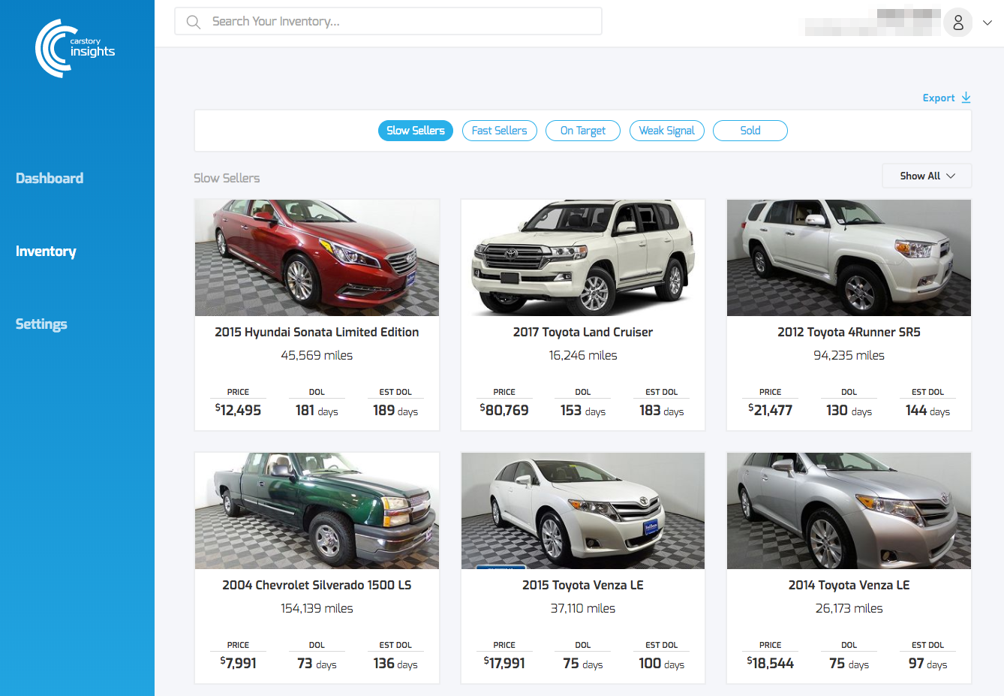This screenshot has width=1004, height=696.
Task: Click the $80,769 price value
Action: click(x=504, y=410)
